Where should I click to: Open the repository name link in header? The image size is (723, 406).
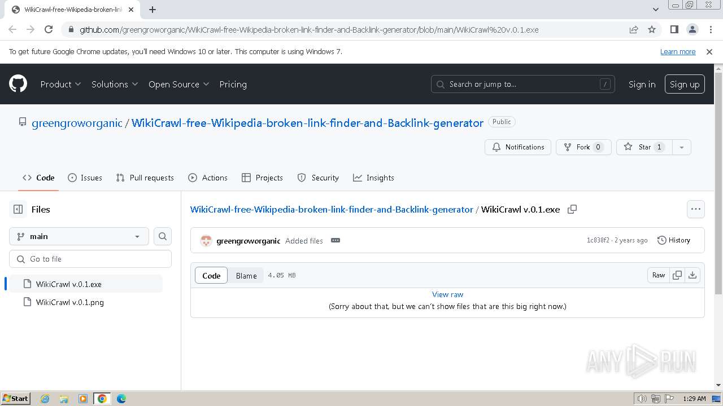tap(307, 123)
